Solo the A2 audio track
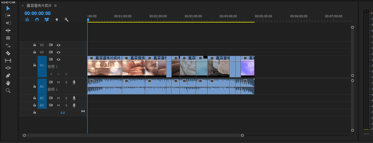 coord(66,98)
